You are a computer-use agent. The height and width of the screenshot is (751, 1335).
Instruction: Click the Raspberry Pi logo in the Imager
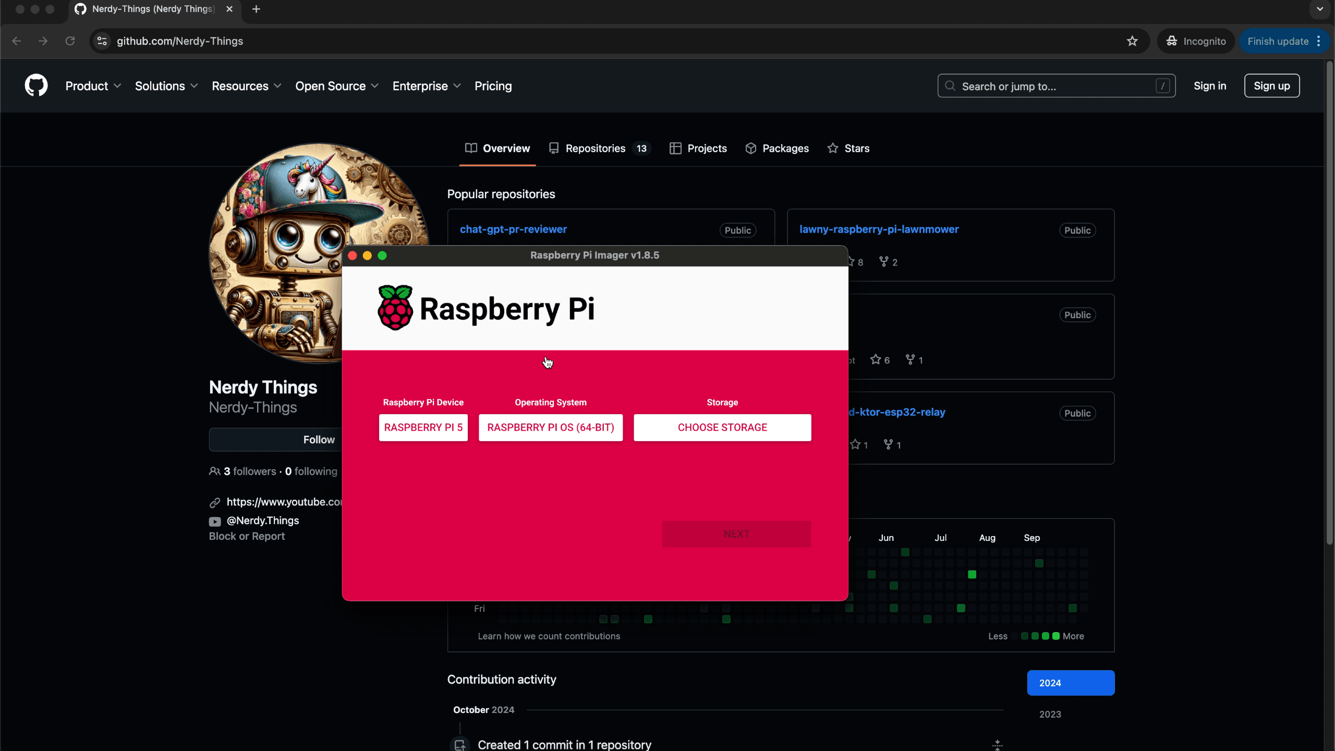point(395,307)
